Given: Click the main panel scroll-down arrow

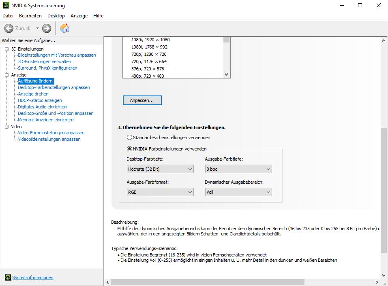Looking at the screenshot, I should click(384, 275).
